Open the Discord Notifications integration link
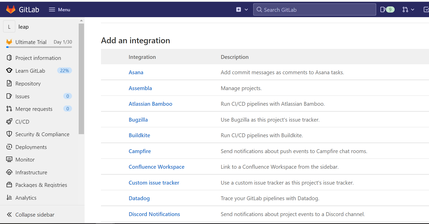Screen dimensions: 429x224 tap(154, 214)
